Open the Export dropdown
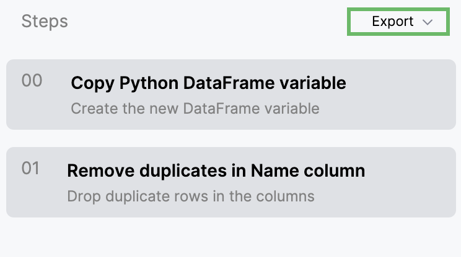The width and height of the screenshot is (461, 257). (397, 22)
